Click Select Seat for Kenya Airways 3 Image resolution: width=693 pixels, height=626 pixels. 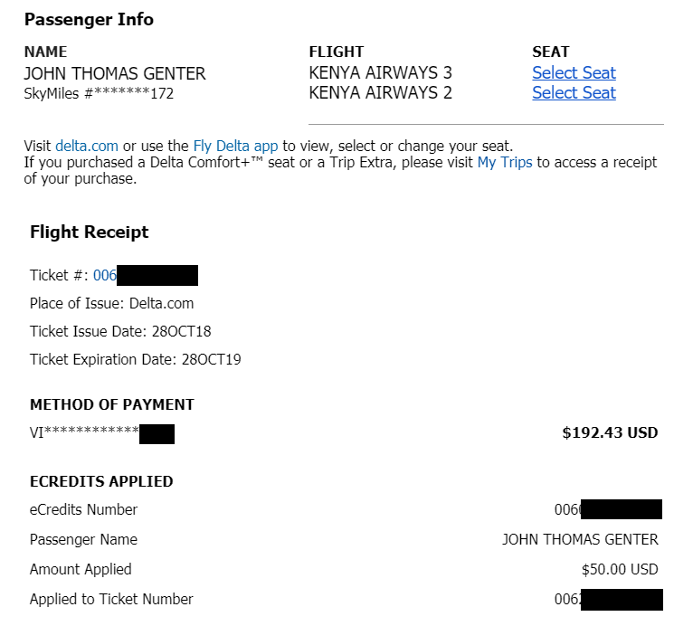click(574, 73)
